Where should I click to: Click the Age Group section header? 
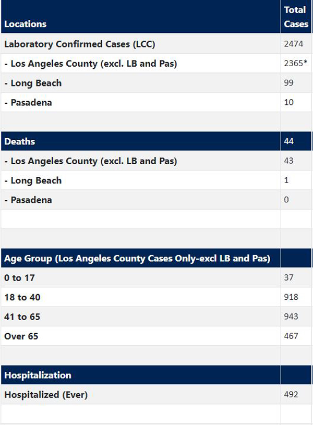137,258
